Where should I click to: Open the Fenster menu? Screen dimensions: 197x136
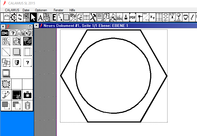pos(58,10)
